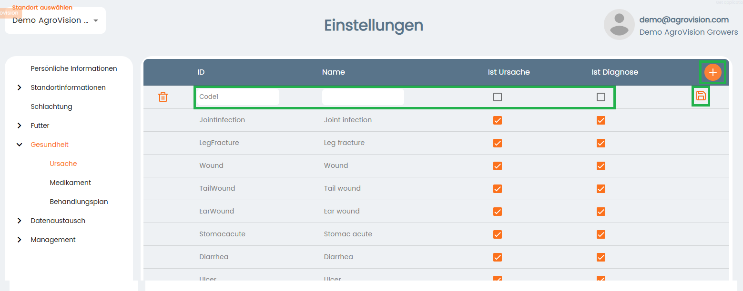The width and height of the screenshot is (743, 291).
Task: Click the Leg fracture name cell
Action: click(344, 143)
